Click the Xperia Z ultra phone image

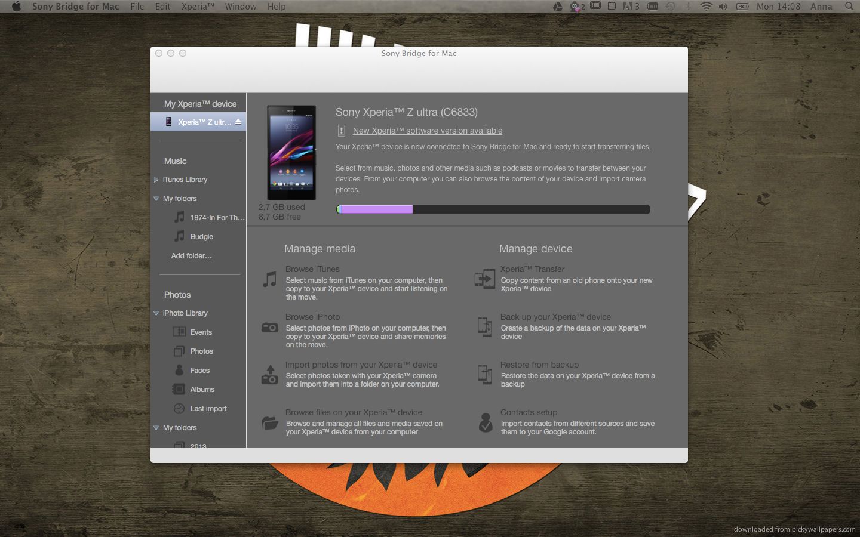[x=291, y=153]
